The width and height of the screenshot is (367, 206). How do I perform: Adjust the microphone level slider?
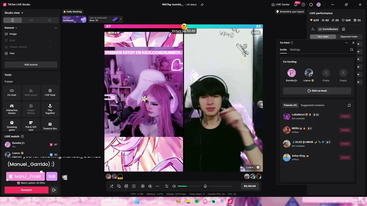pyautogui.click(x=221, y=186)
